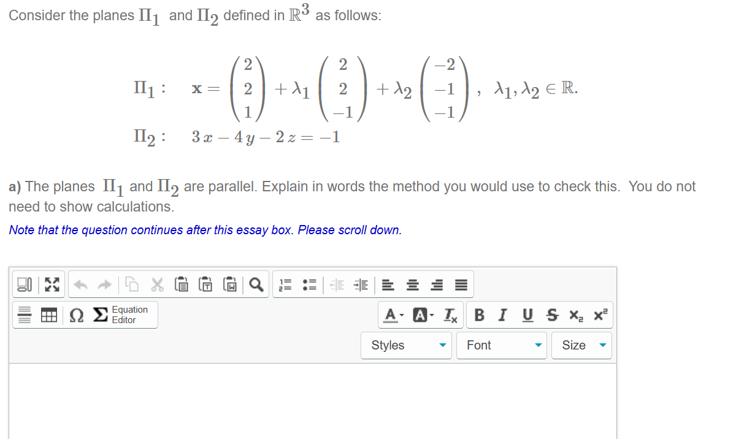Open the Font dropdown
Screen dimensions: 736x439
pyautogui.click(x=501, y=345)
